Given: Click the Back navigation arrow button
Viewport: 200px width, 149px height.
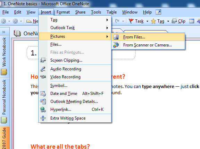Looking at the screenshot, I should pos(3,21).
